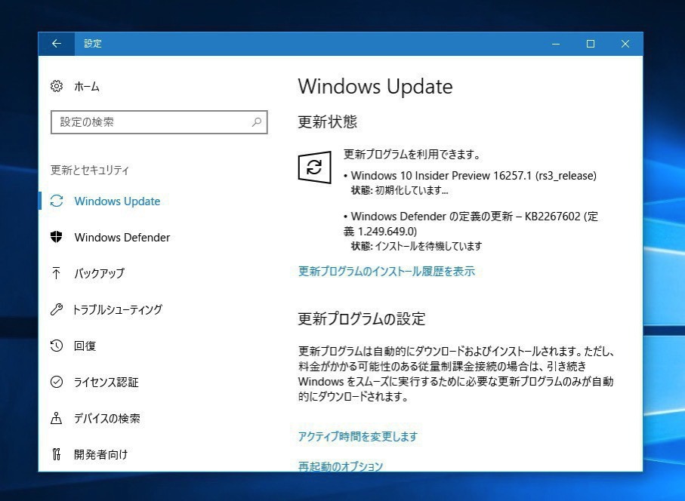This screenshot has height=501, width=685.
Task: Click the バックアップ up-arrow icon
Action: 57,273
